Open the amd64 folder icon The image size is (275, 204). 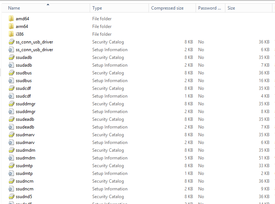(x=11, y=19)
